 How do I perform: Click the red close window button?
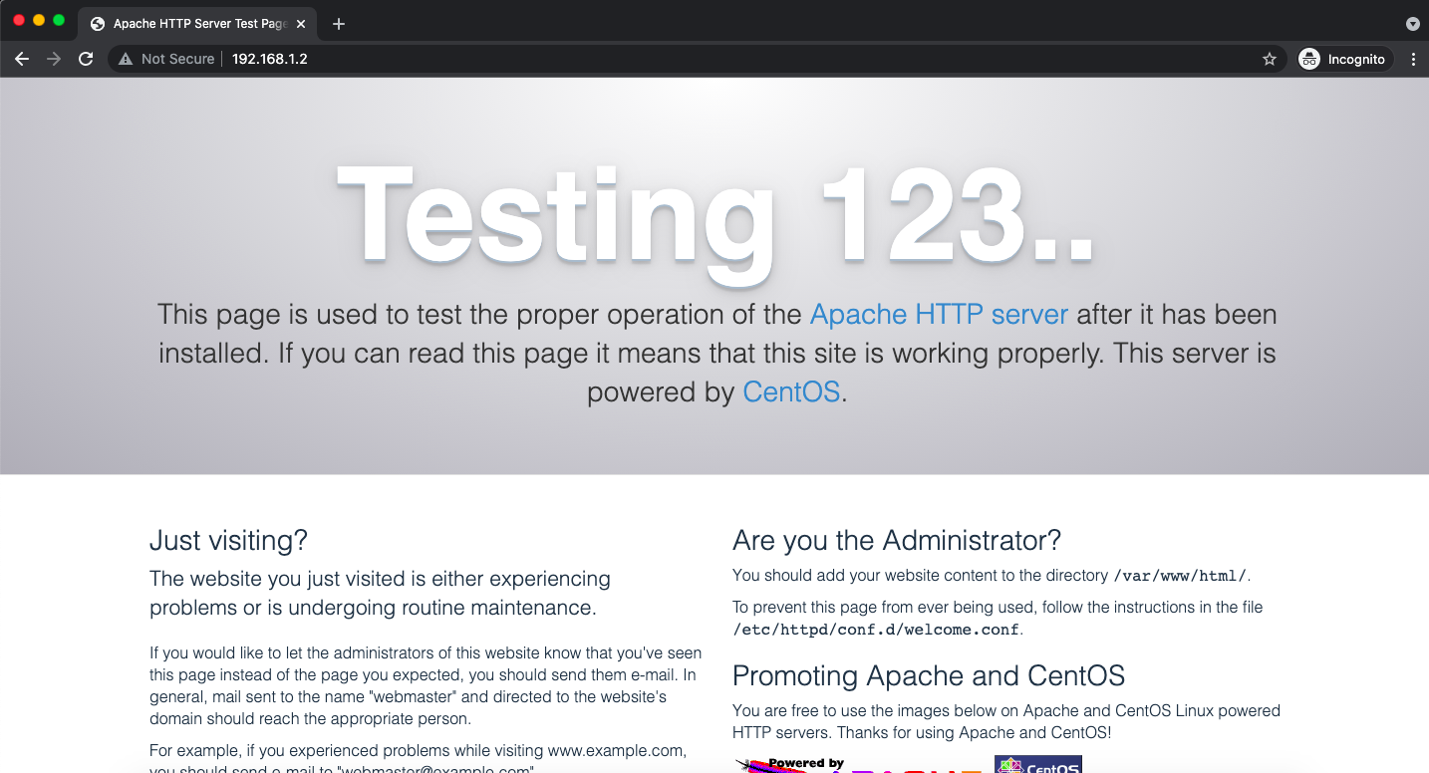point(19,20)
